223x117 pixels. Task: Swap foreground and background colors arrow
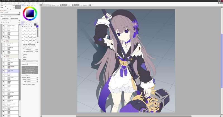pos(38,24)
